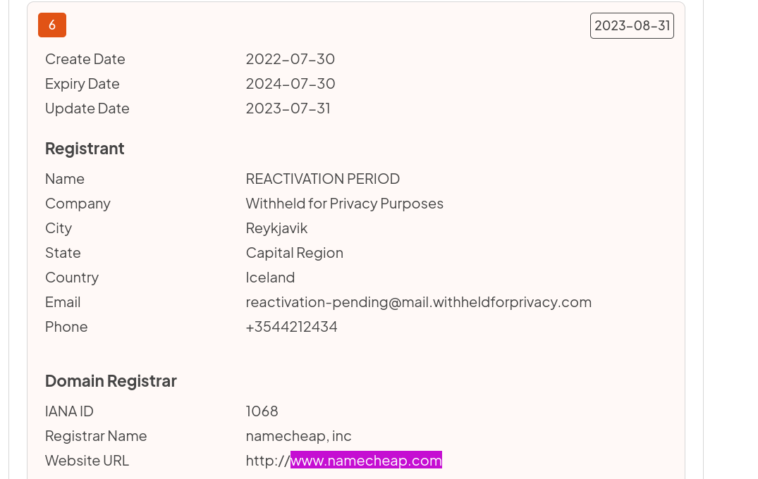Click the state value Capital Region
The height and width of the screenshot is (479, 758).
point(294,253)
